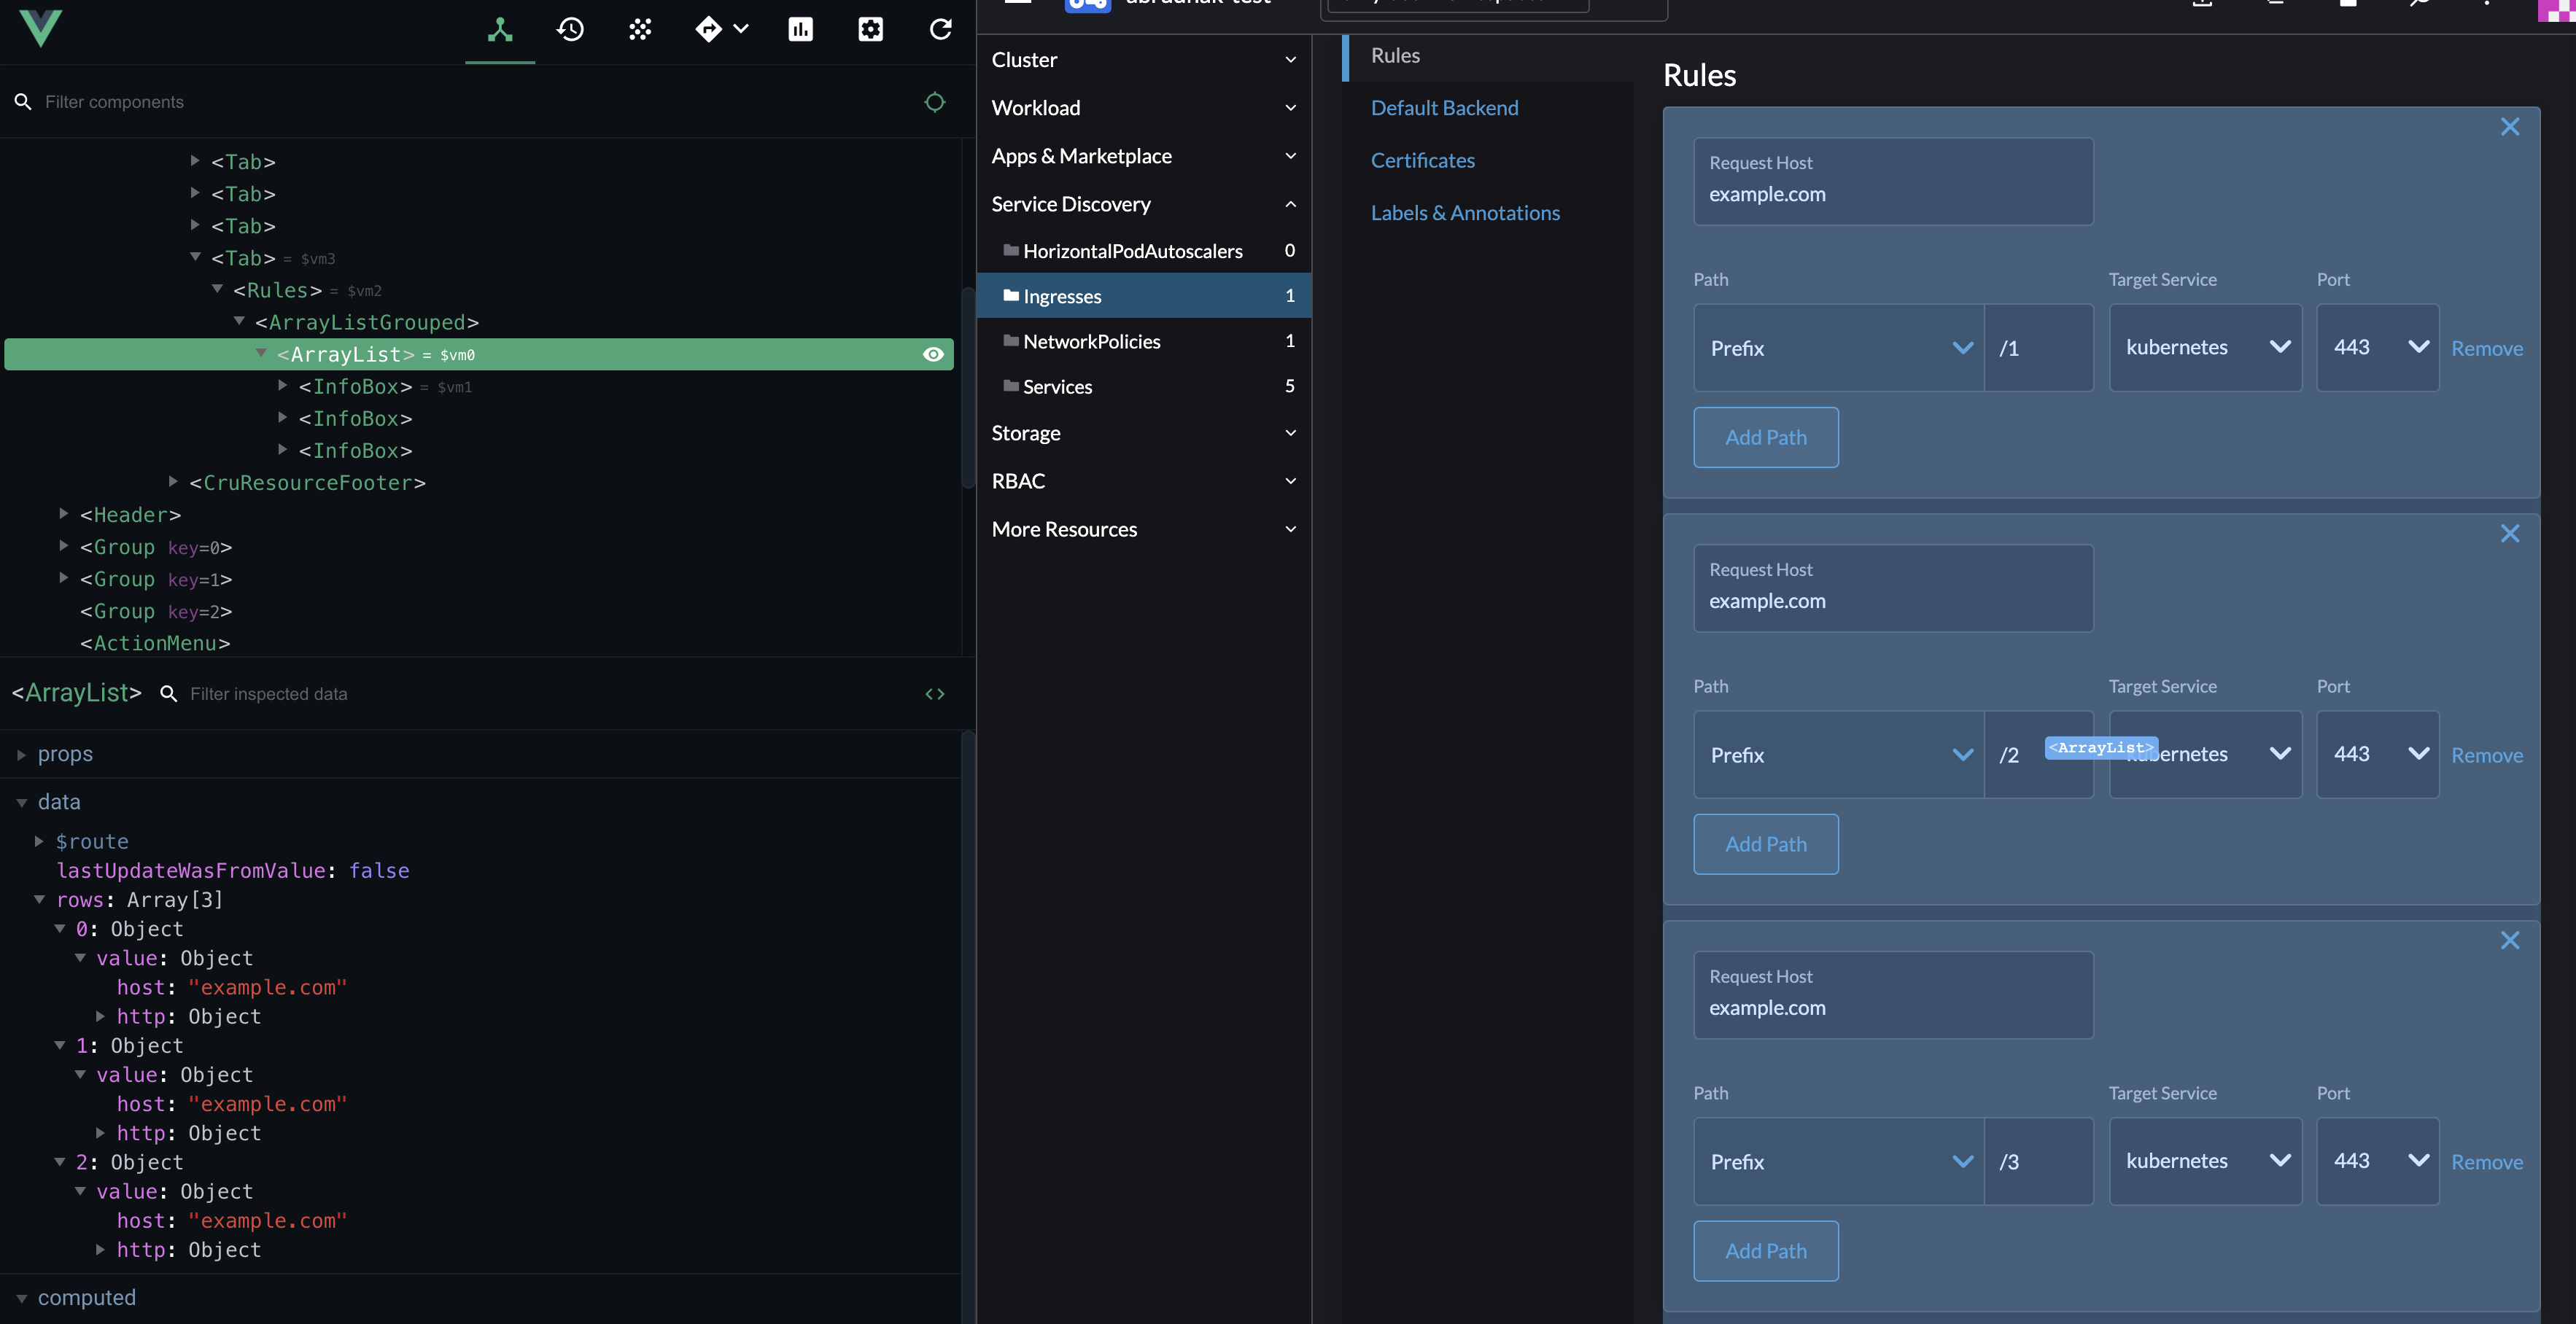Collapse the Service Discovery section chevron
The image size is (2576, 1324).
click(1290, 204)
